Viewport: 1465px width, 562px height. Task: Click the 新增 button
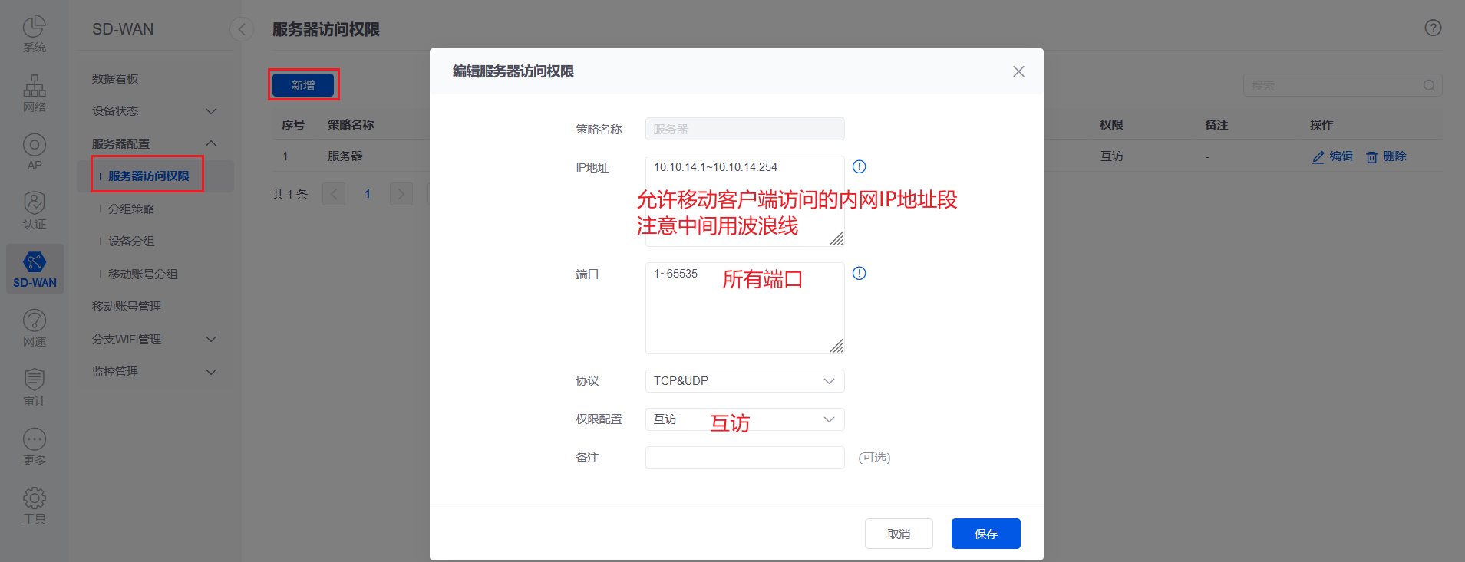tap(303, 85)
